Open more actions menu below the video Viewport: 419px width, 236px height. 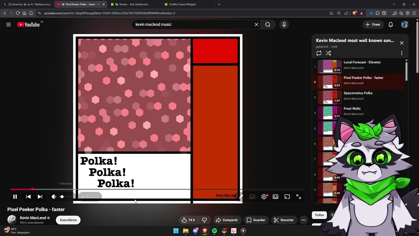pos(303,220)
